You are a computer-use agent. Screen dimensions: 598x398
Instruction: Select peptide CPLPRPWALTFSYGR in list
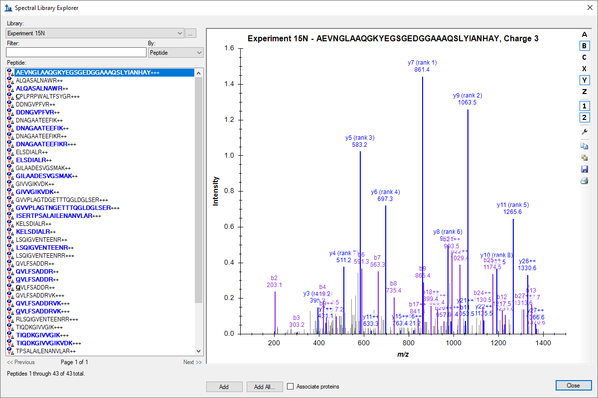click(47, 97)
